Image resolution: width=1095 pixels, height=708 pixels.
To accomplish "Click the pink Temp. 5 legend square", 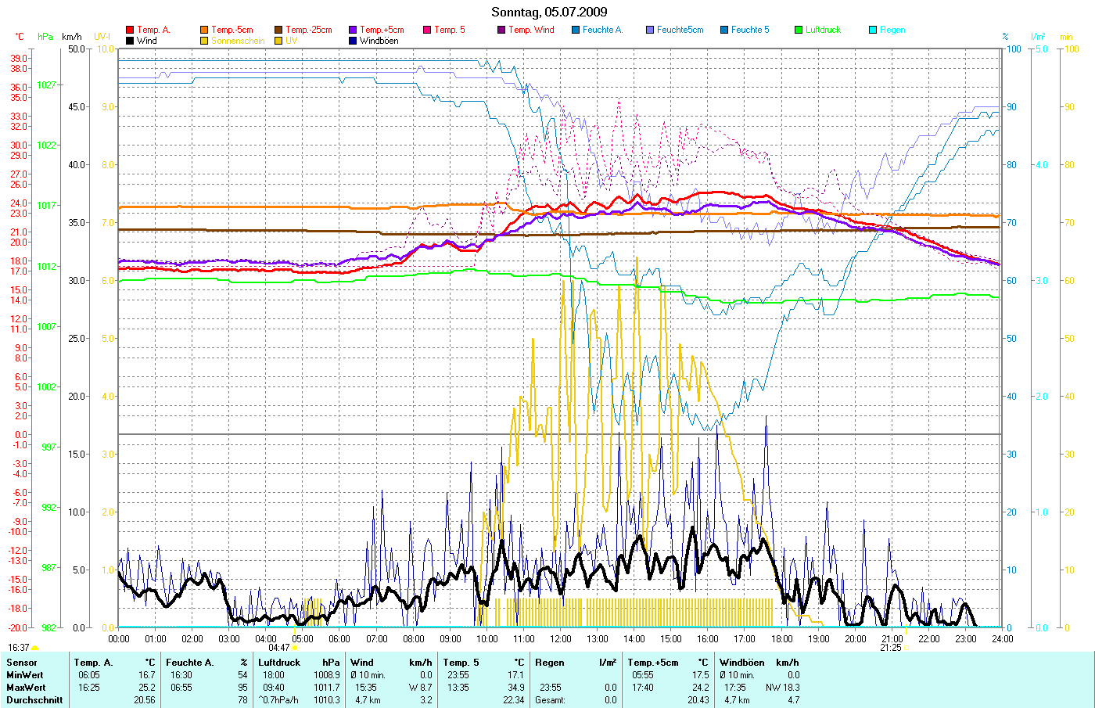I will pyautogui.click(x=427, y=30).
